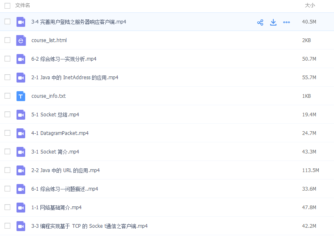Click the 113.5M size value
The width and height of the screenshot is (334, 248).
[310, 170]
